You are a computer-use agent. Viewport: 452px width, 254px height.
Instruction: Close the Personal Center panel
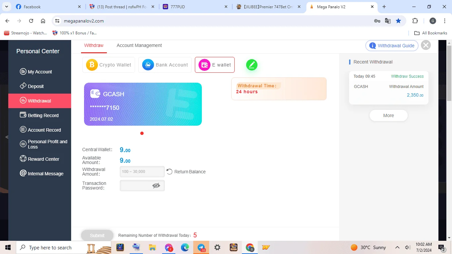[x=426, y=45]
